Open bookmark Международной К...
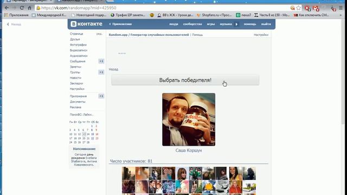The width and height of the screenshot is (347, 195). click(49, 15)
